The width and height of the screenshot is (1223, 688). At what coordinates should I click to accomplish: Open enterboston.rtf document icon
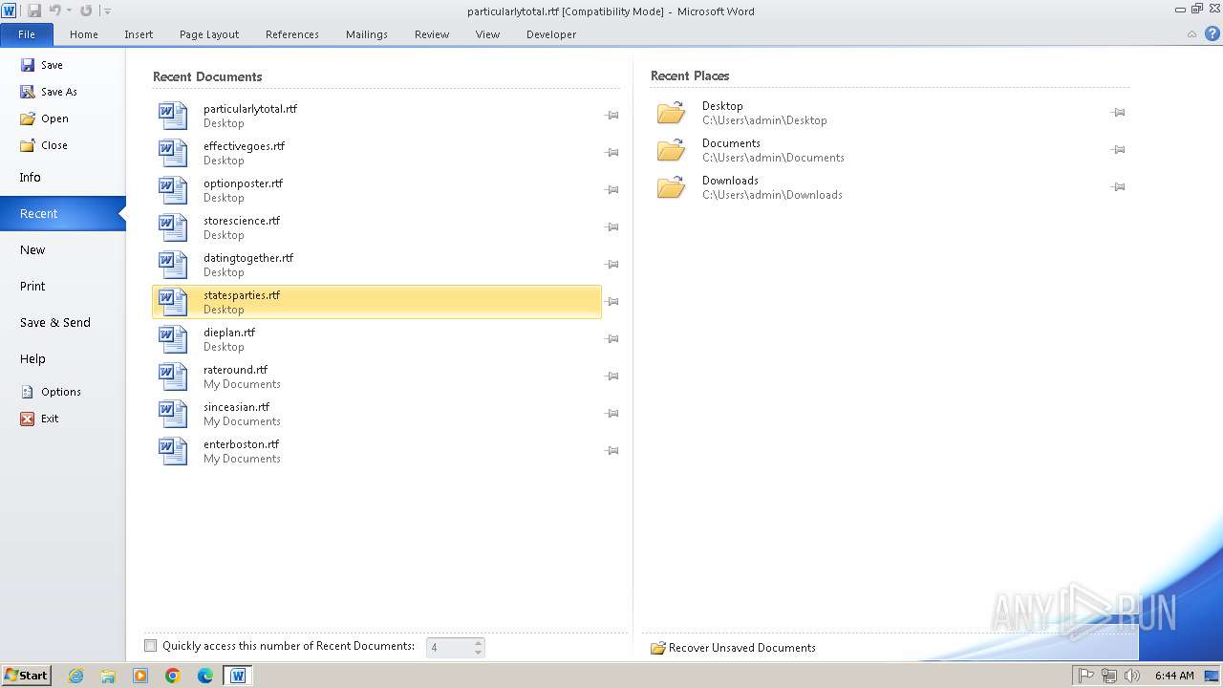[173, 451]
